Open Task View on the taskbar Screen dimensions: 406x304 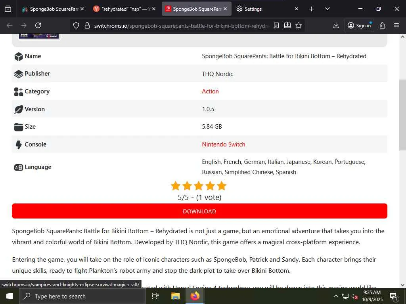click(x=155, y=296)
